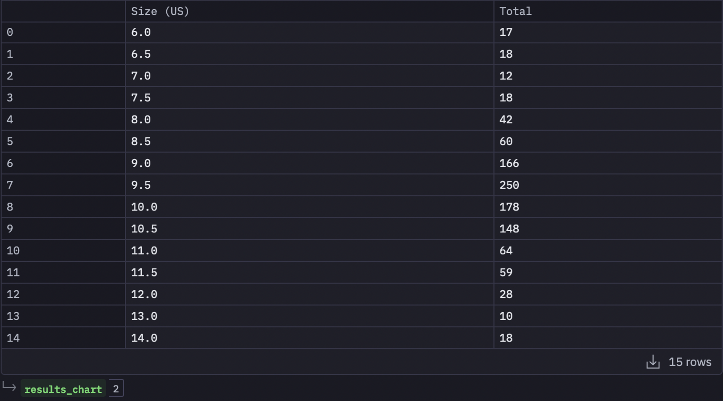Select the size 6.0 cell
Viewport: 723px width, 401px height.
pos(309,32)
